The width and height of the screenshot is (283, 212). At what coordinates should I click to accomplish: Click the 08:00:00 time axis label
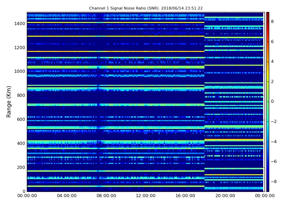pyautogui.click(x=106, y=196)
